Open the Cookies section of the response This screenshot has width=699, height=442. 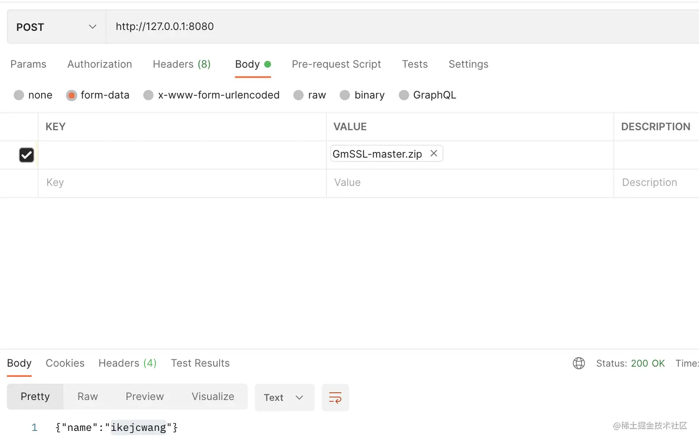(65, 363)
